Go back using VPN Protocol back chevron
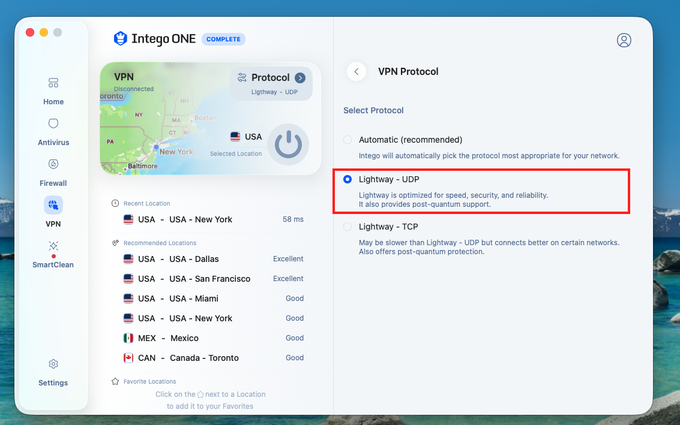 (x=357, y=71)
